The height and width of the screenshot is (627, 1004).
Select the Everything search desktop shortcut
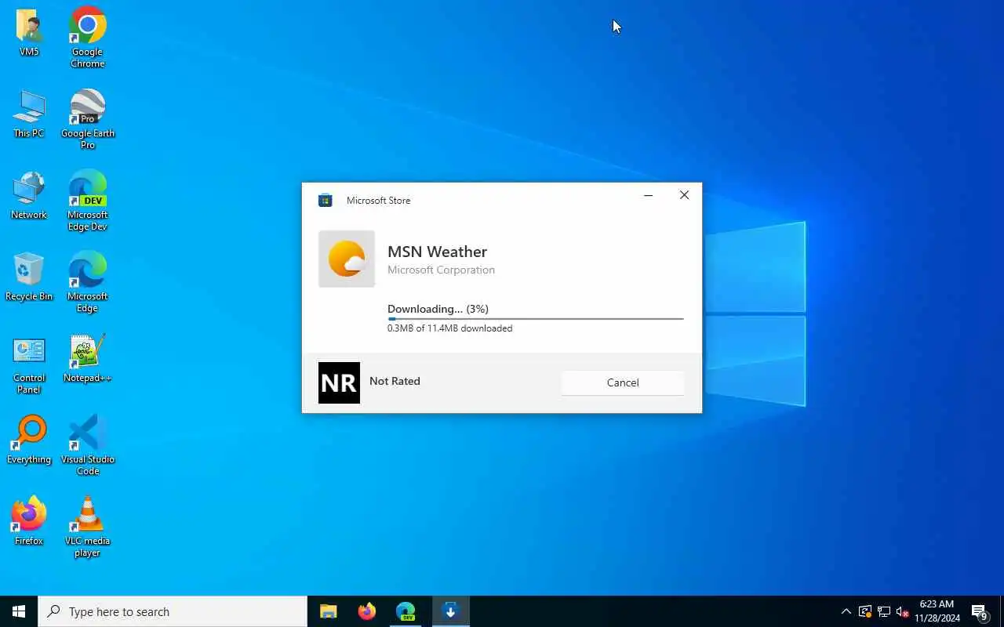[x=29, y=440]
